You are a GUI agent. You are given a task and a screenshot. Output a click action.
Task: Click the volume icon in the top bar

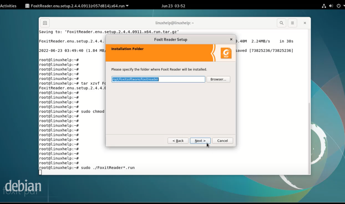pyautogui.click(x=331, y=6)
